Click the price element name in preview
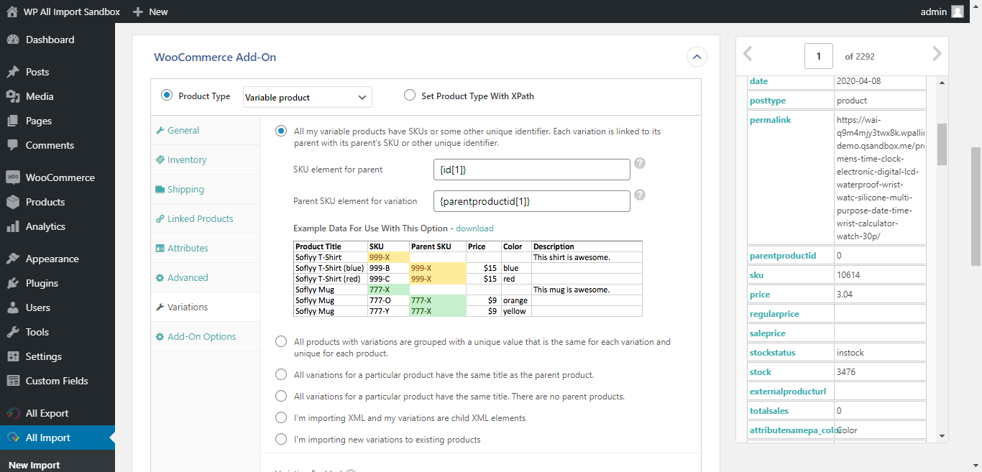The height and width of the screenshot is (472, 982). (x=760, y=295)
